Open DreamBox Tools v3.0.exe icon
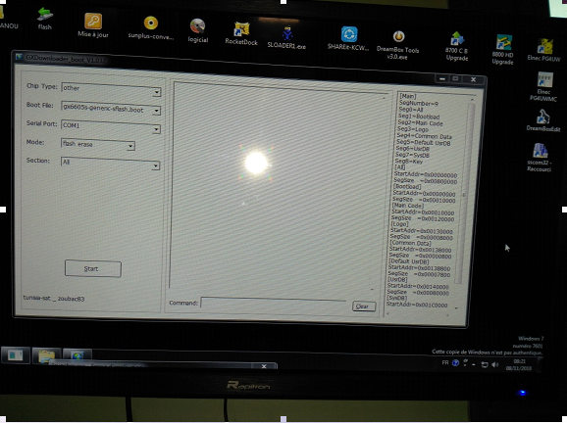 point(398,45)
